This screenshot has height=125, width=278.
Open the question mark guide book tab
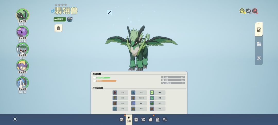(x=136, y=120)
